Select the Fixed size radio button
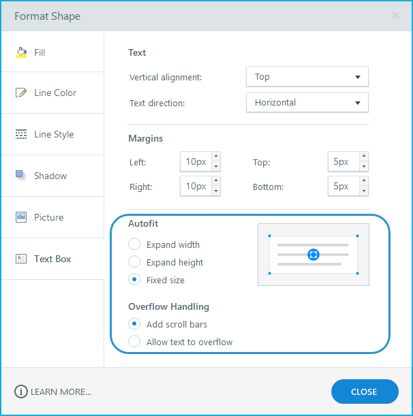Image resolution: width=413 pixels, height=416 pixels. 134,279
